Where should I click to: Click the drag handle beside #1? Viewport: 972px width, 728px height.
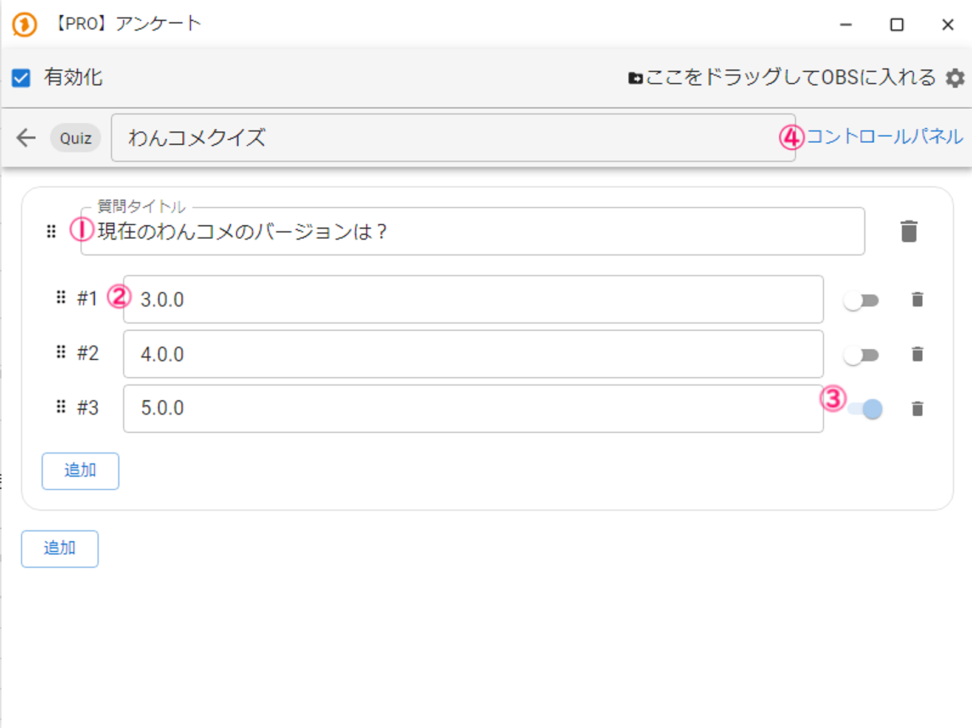point(61,298)
